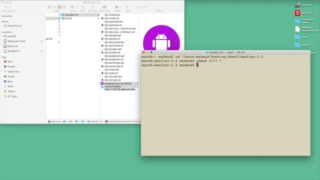The height and width of the screenshot is (180, 320).
Task: Open the Finder Group dropdown
Action: (73, 7)
